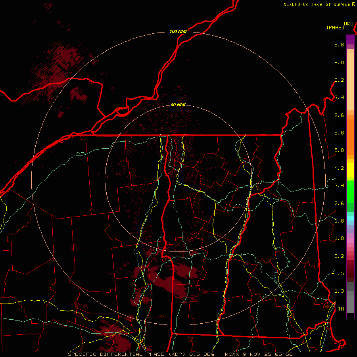Screen dimensions: 357x357
Task: Click the -1.3 scale value
Action: (x=338, y=291)
